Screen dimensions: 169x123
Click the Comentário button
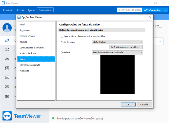tap(45, 10)
